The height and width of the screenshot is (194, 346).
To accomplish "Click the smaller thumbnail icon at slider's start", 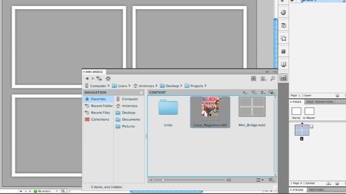I will click(151, 180).
